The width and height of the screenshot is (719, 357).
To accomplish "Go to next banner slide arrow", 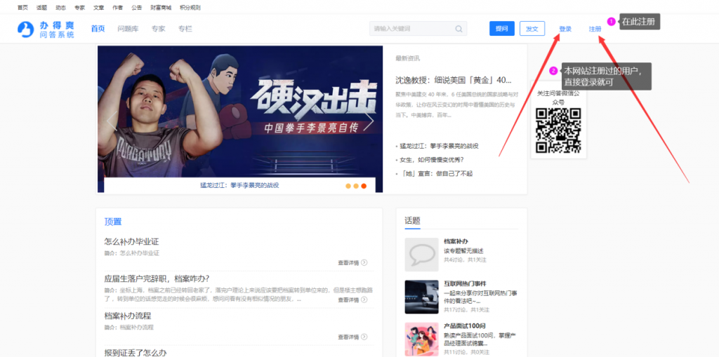I will click(x=369, y=121).
